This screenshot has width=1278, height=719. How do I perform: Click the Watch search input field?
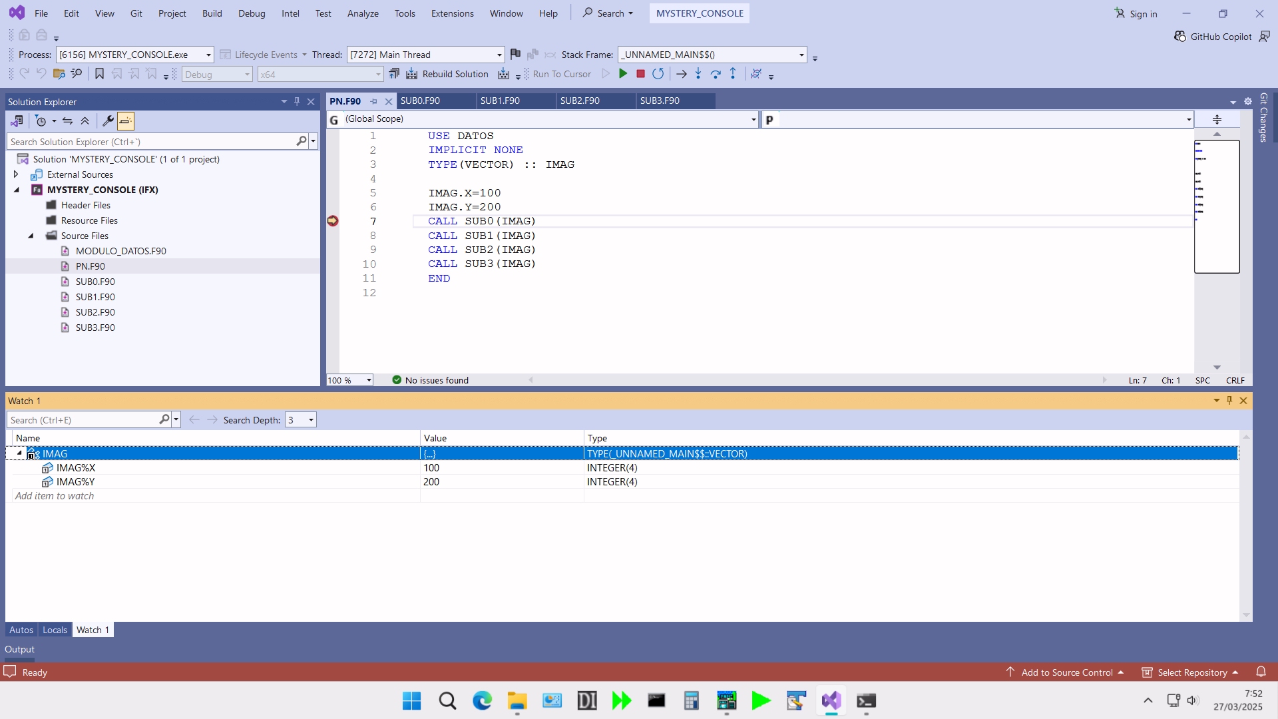pyautogui.click(x=83, y=420)
